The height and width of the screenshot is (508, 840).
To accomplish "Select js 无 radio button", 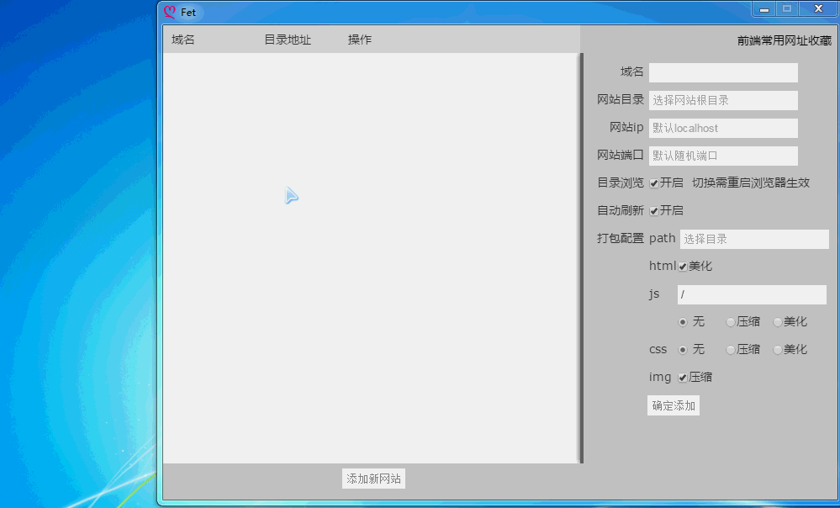I will (683, 322).
